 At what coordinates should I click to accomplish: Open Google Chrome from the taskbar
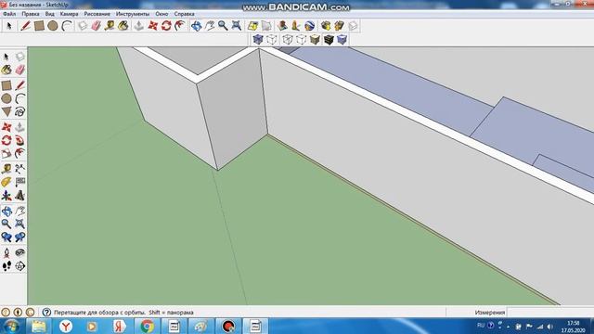(x=147, y=326)
